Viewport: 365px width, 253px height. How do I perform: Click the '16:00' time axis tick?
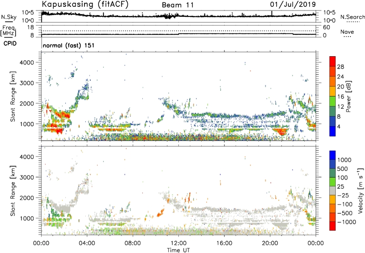coord(224,243)
